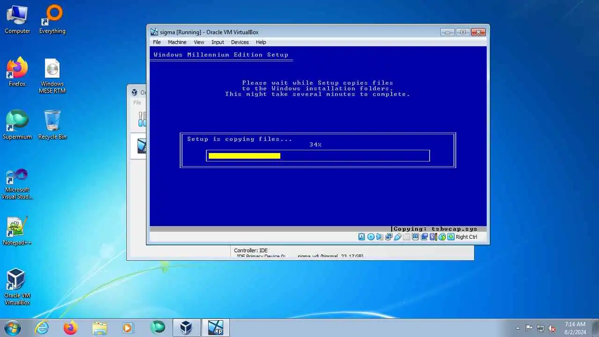This screenshot has height=337, width=599.
Task: Open the USB devices indicator icon
Action: 398,237
